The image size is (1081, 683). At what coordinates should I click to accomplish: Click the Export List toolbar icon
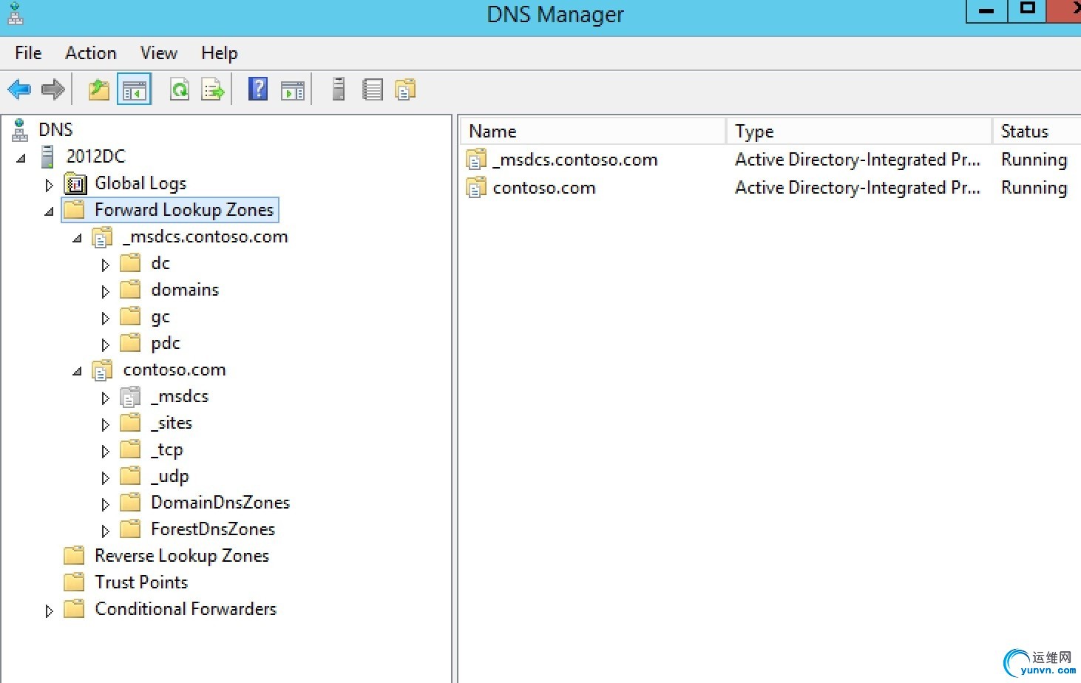213,90
